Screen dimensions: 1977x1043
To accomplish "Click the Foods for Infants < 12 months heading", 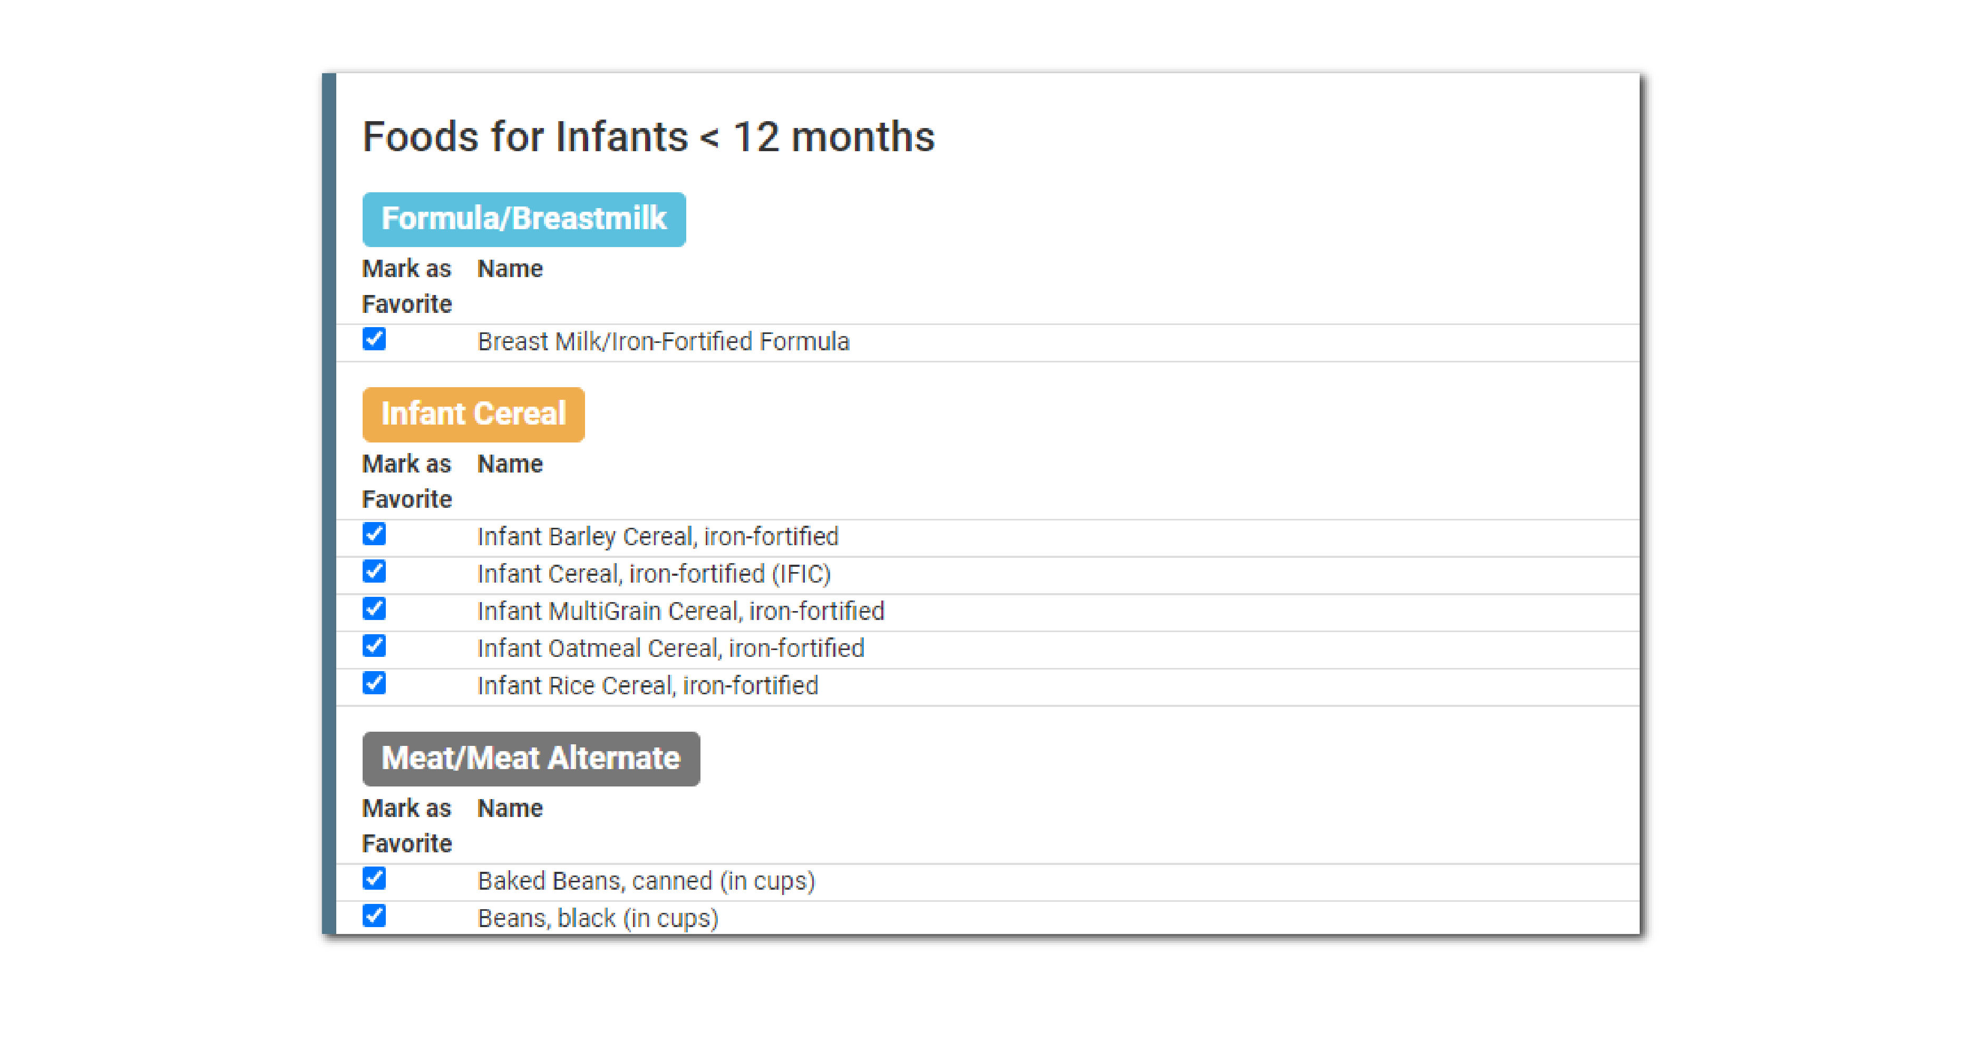I will pyautogui.click(x=648, y=137).
